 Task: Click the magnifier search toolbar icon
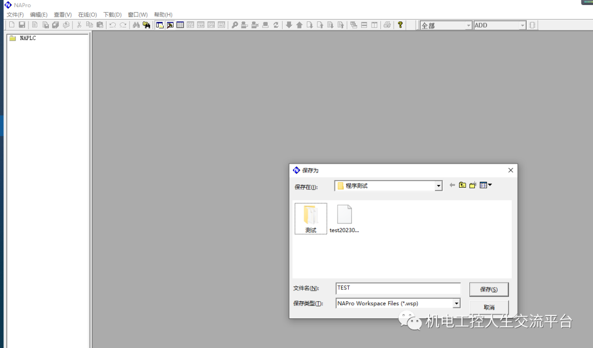tap(235, 25)
